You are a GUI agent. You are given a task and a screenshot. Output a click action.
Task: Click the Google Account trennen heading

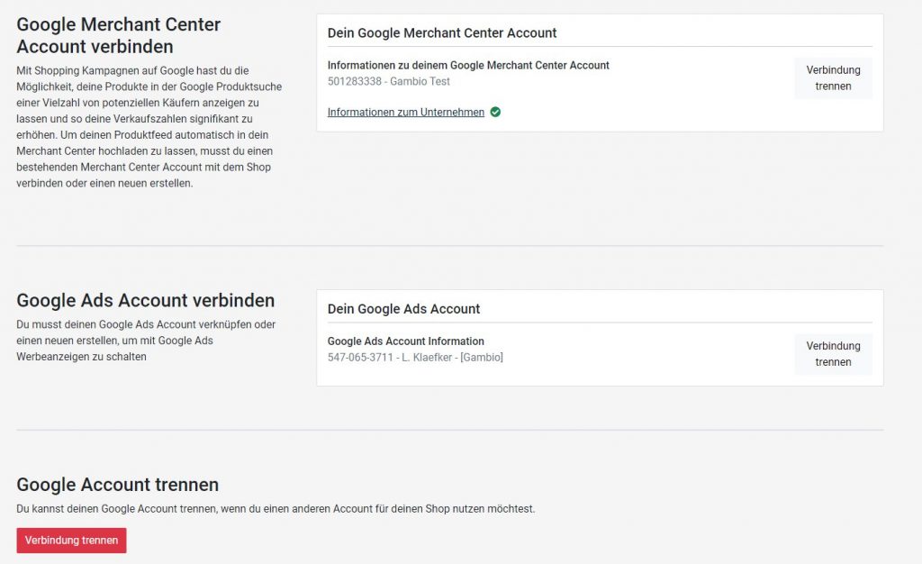[x=117, y=485]
